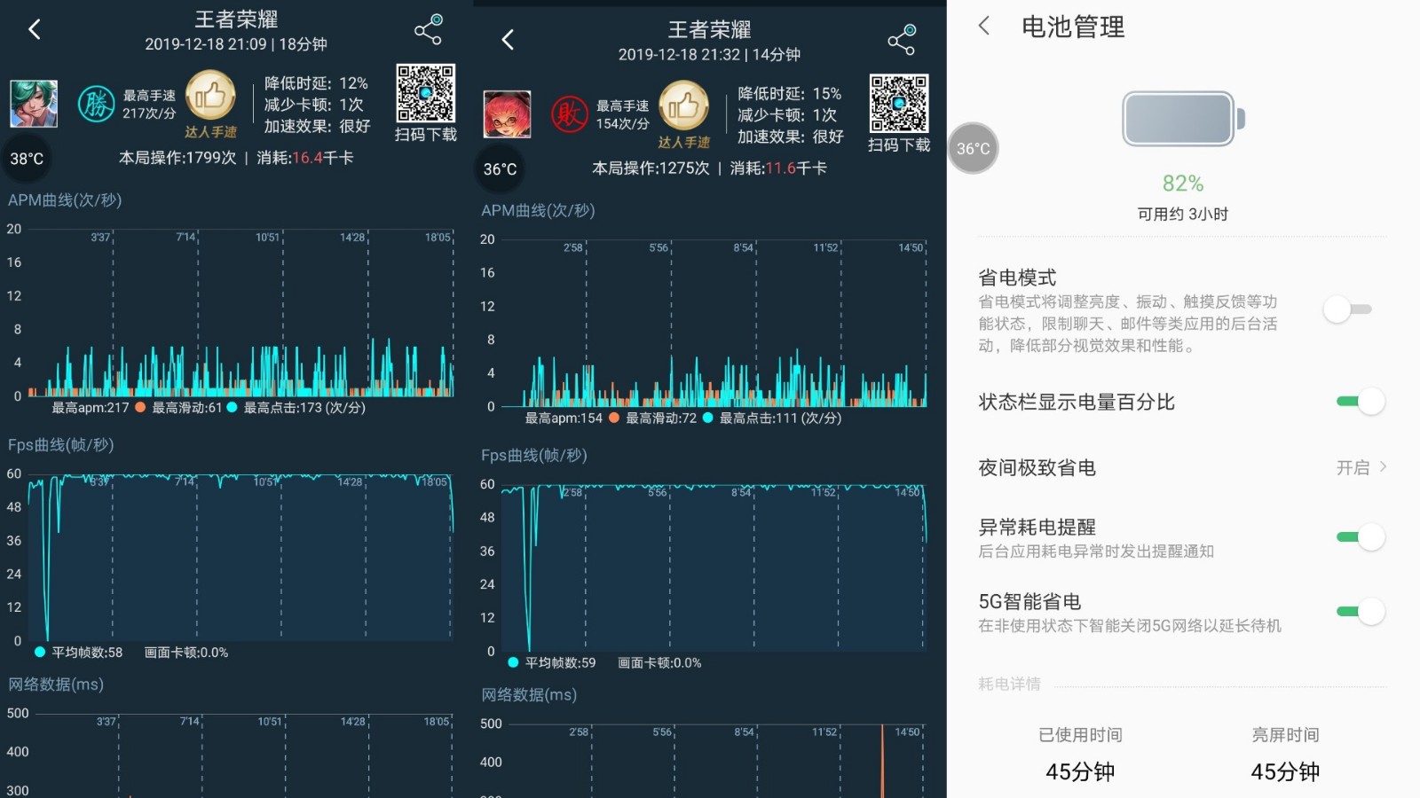The height and width of the screenshot is (798, 1420).
Task: Tap the second report's Fps曲线(帧/秒) heading
Action: click(x=534, y=456)
